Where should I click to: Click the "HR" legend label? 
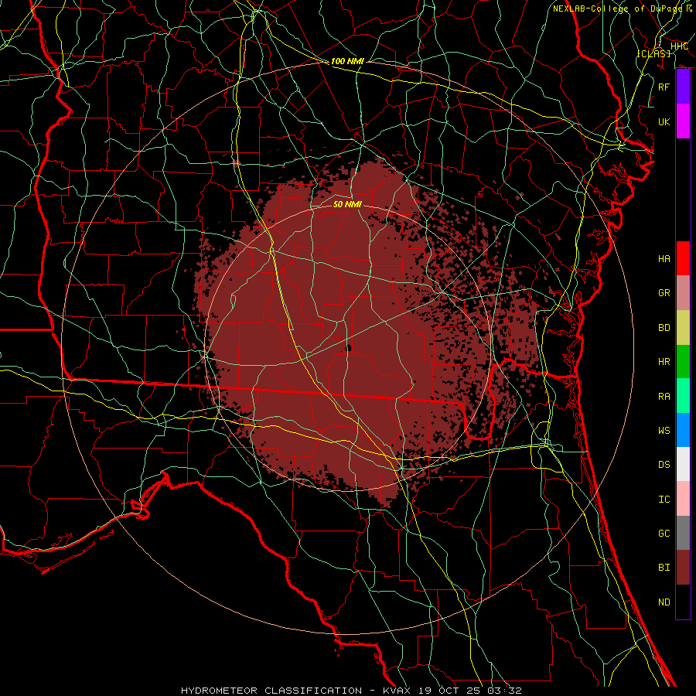(x=664, y=362)
